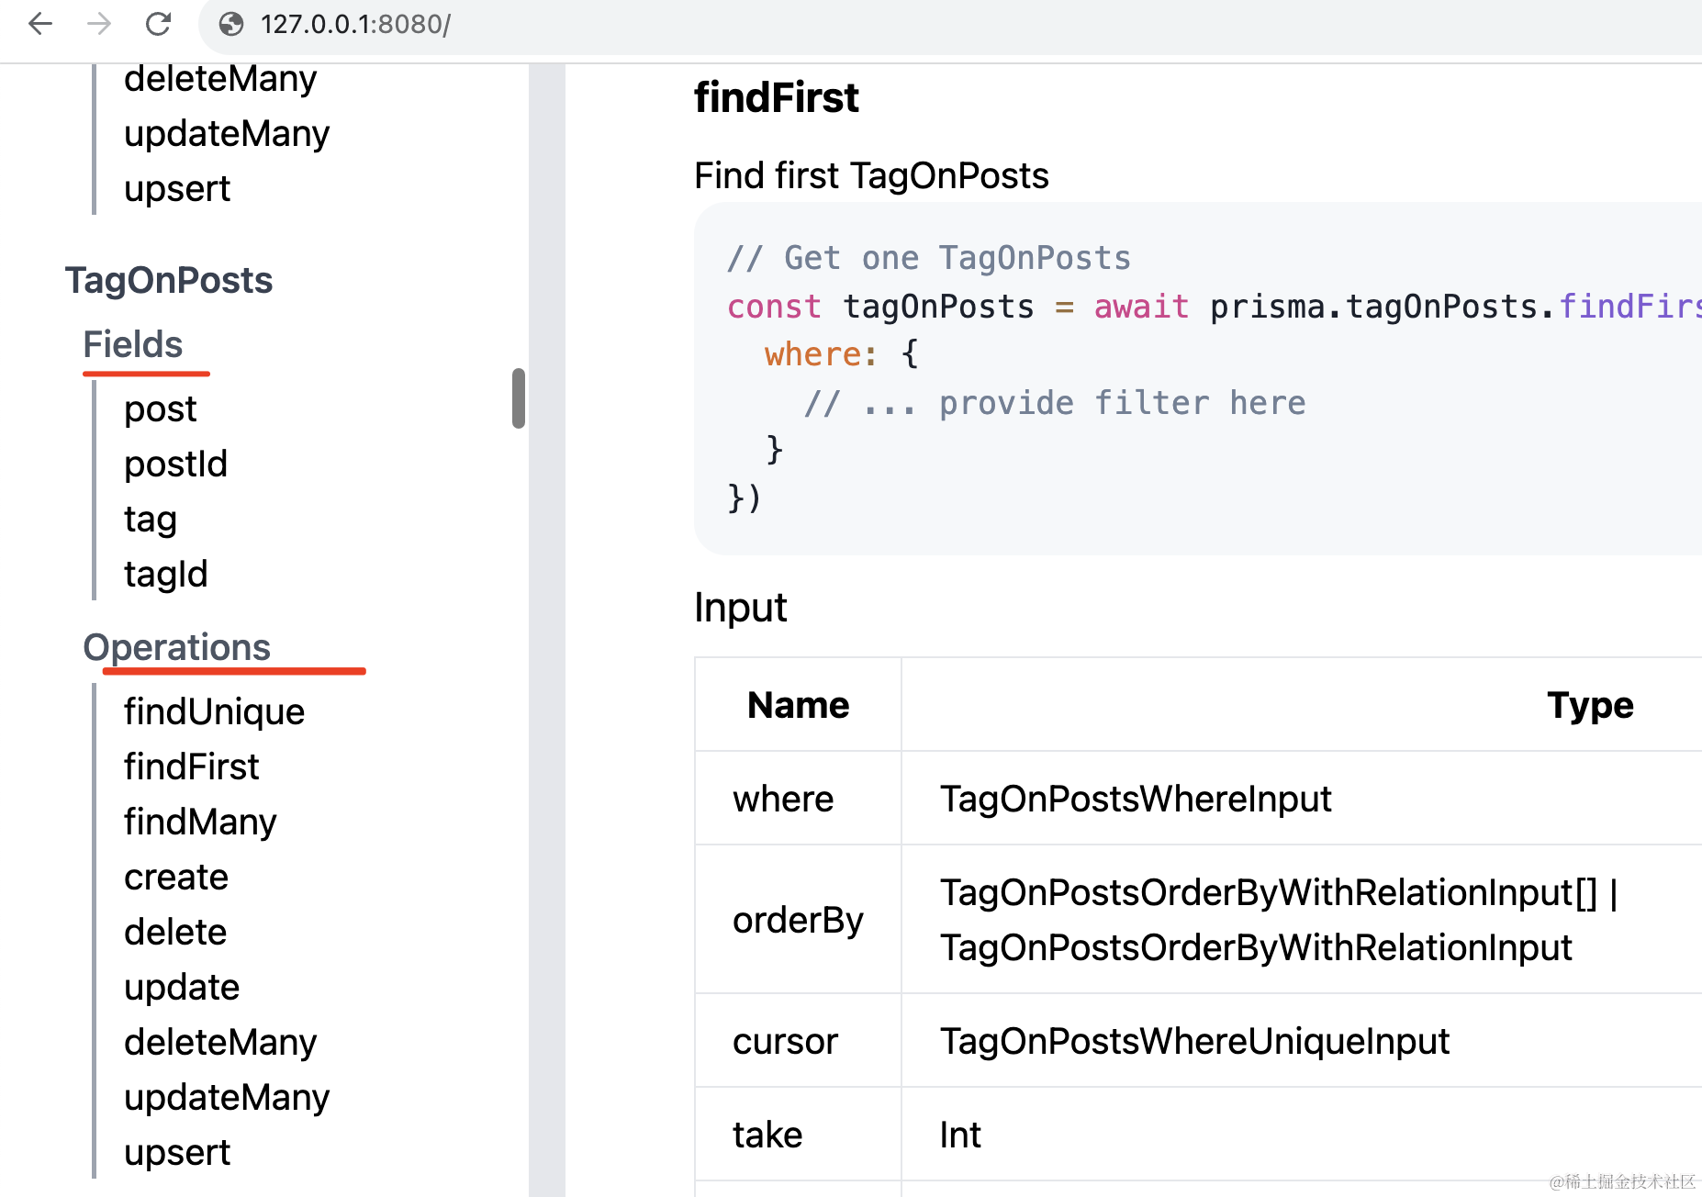Jump to TagOnPosts Operations section

[176, 647]
